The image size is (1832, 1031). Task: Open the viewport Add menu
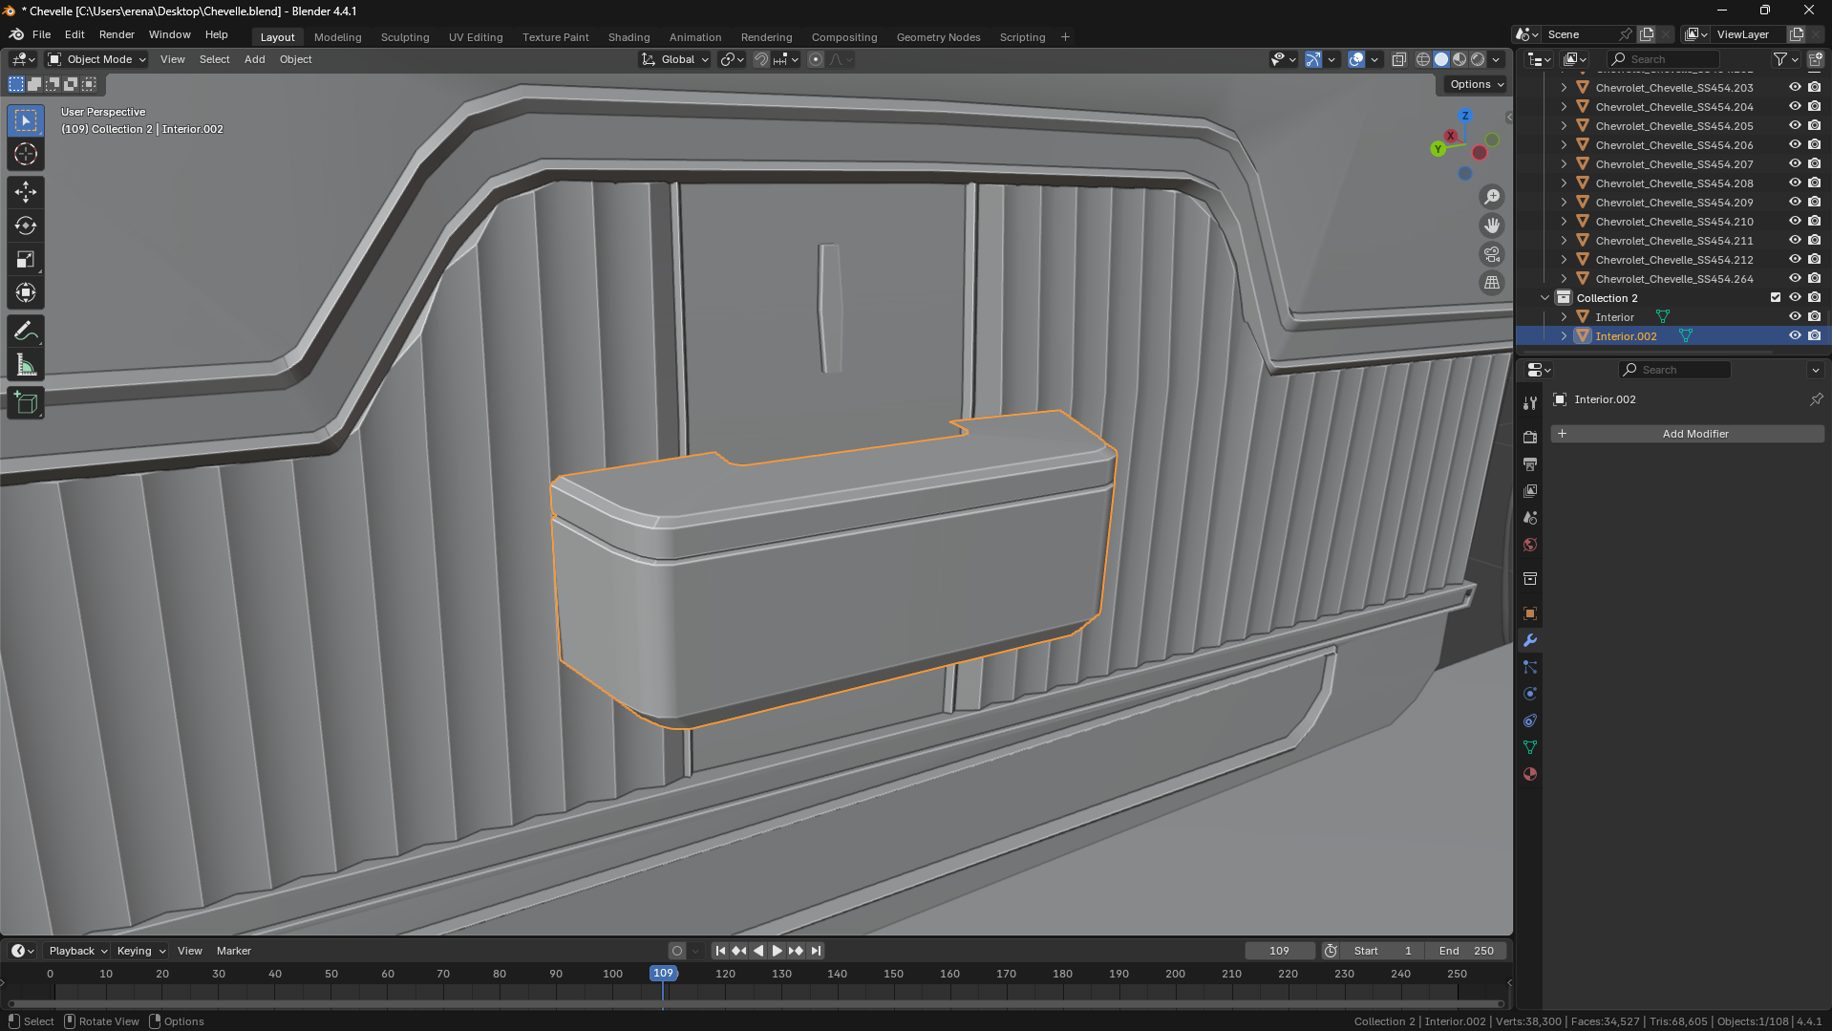tap(254, 59)
